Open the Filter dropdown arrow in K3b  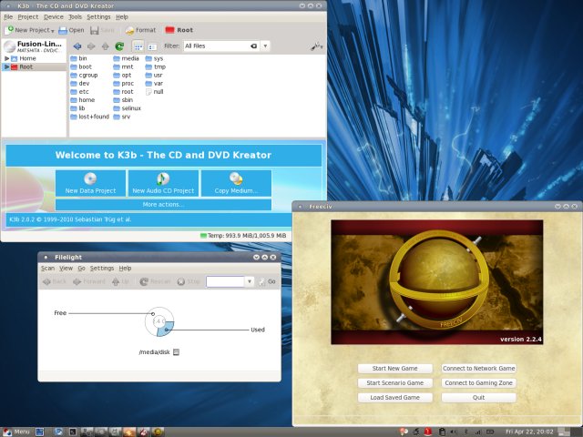265,46
